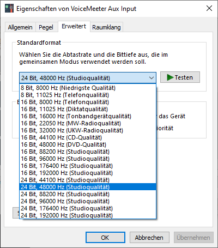Go to the Raumklang tab

pos(106,27)
